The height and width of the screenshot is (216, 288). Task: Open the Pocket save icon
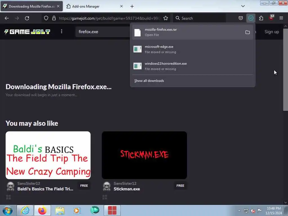[x=241, y=18]
